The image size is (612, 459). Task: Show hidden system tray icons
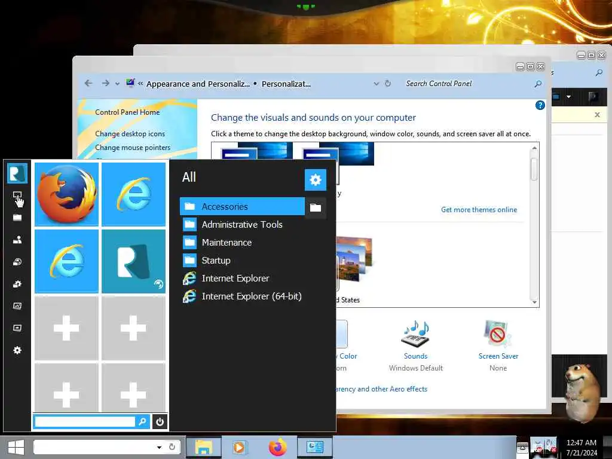pos(522,448)
